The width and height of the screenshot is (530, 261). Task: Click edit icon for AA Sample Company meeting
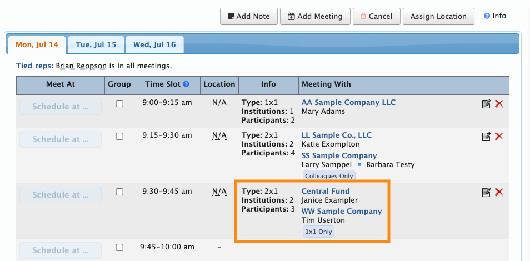coord(486,104)
